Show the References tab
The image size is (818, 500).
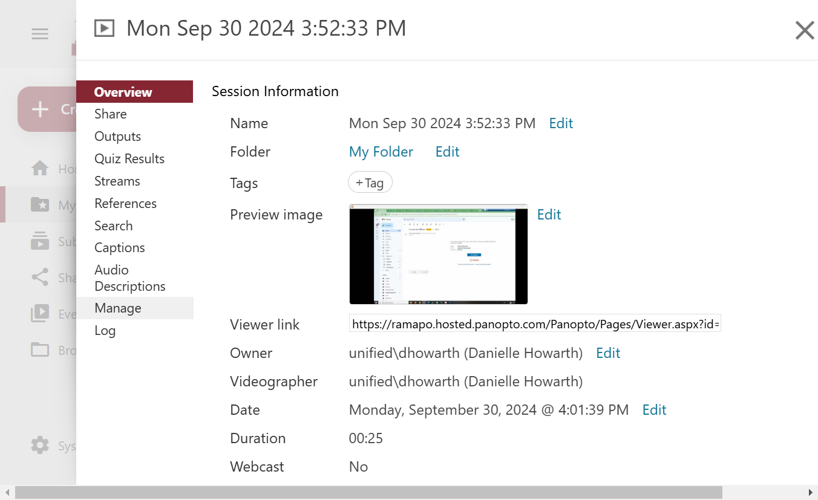[125, 204]
